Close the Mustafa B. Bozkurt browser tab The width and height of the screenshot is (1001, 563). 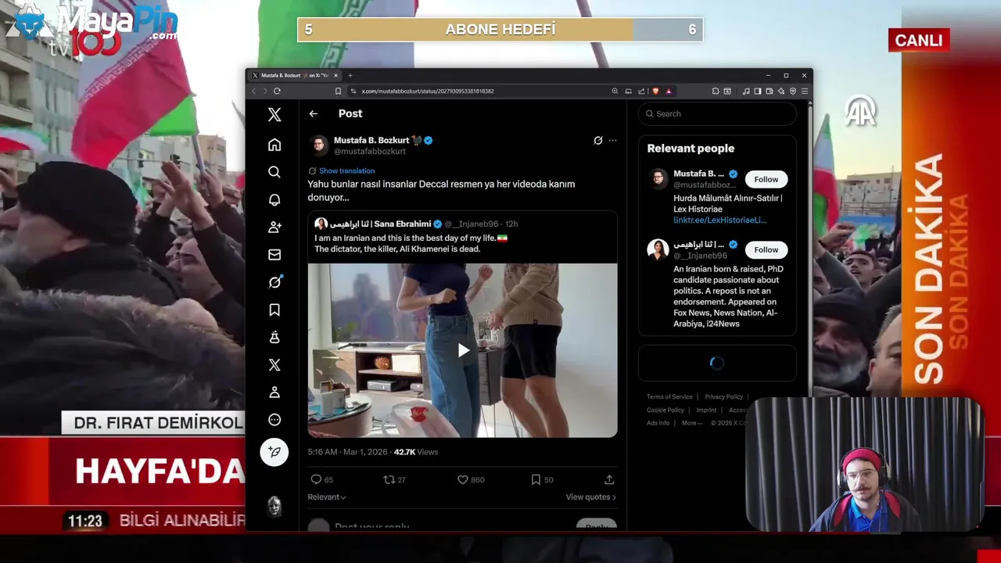coord(335,75)
